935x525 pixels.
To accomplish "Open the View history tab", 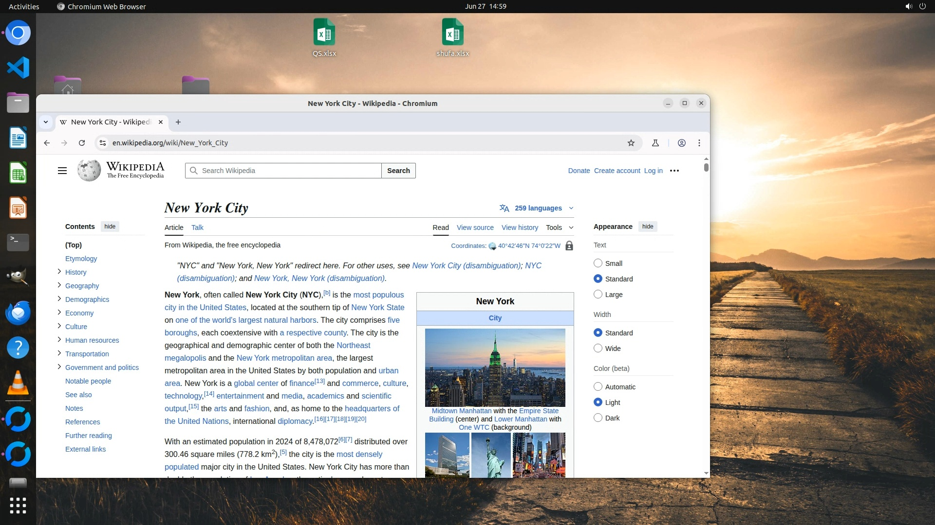I will tap(520, 227).
